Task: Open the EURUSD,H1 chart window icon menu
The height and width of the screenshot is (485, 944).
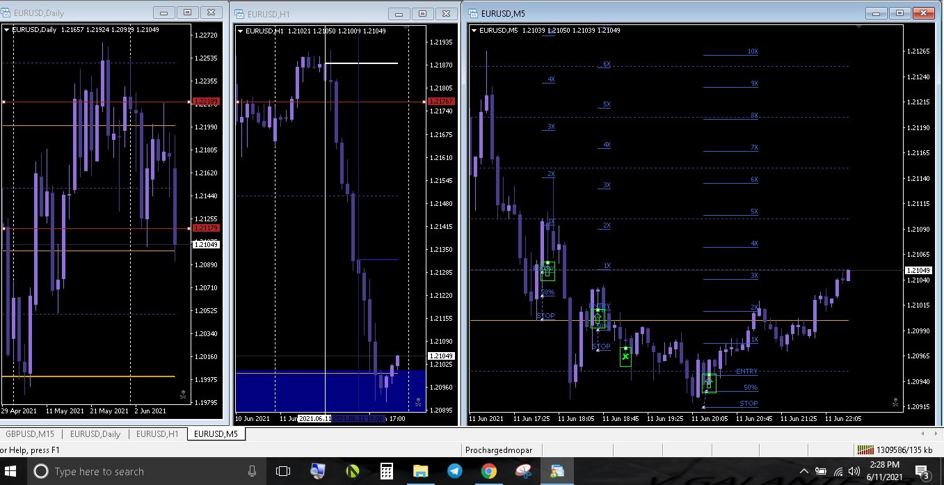Action: [x=239, y=13]
